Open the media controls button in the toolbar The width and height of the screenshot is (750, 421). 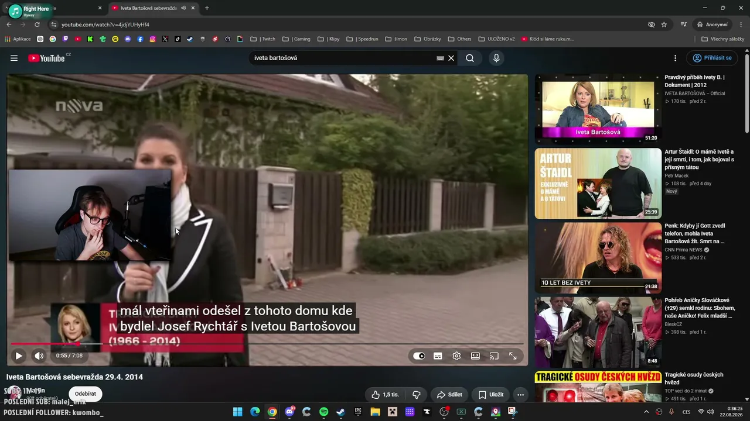[x=684, y=25]
